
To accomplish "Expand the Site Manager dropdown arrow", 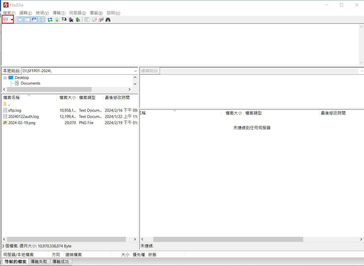I will coord(12,20).
